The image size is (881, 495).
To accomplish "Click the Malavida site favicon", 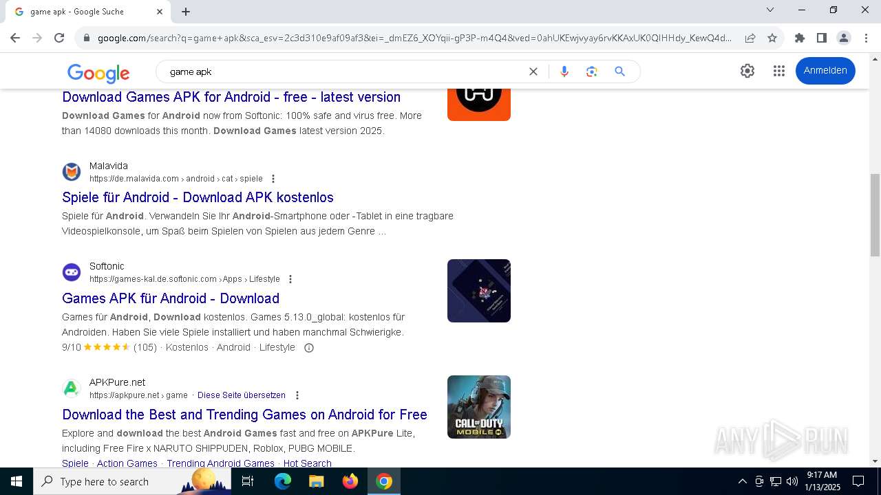I will coord(72,172).
